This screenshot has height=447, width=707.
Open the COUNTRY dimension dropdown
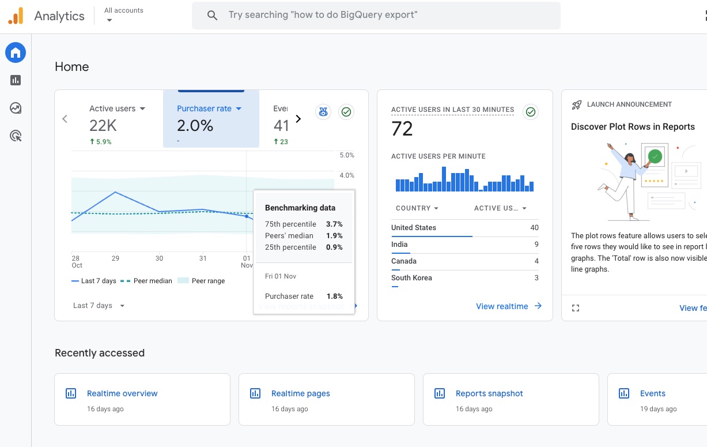pos(417,208)
